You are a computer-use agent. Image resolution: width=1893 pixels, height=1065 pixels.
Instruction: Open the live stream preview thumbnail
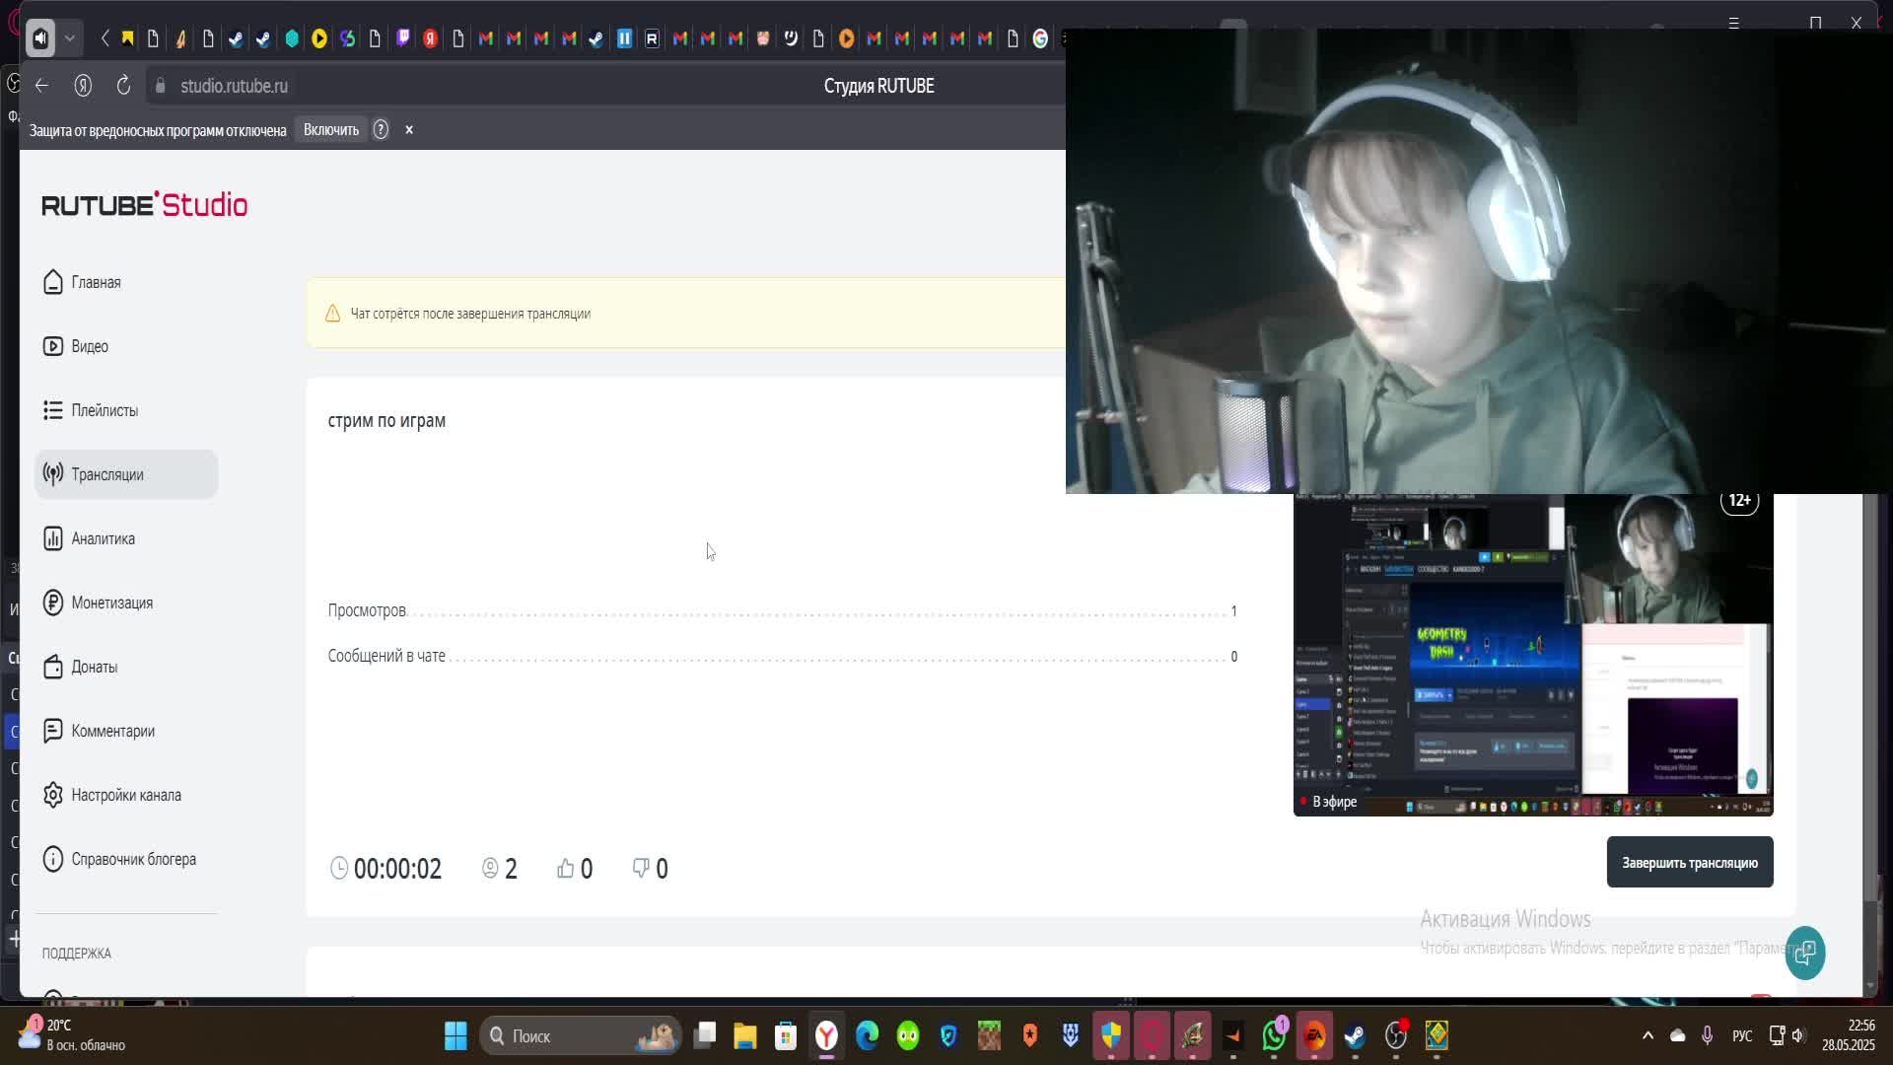(1533, 655)
